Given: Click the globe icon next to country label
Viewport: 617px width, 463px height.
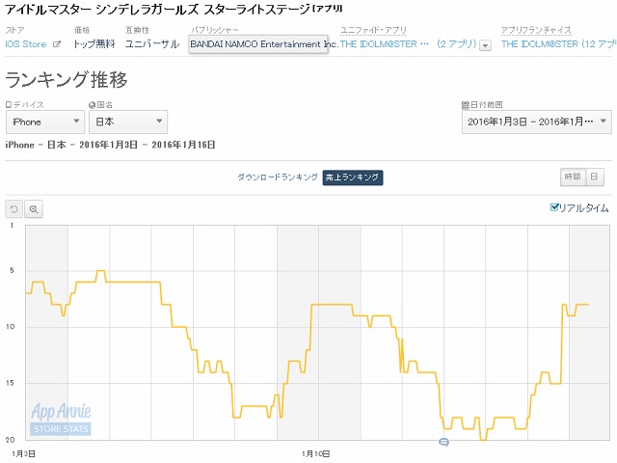Looking at the screenshot, I should coord(92,104).
